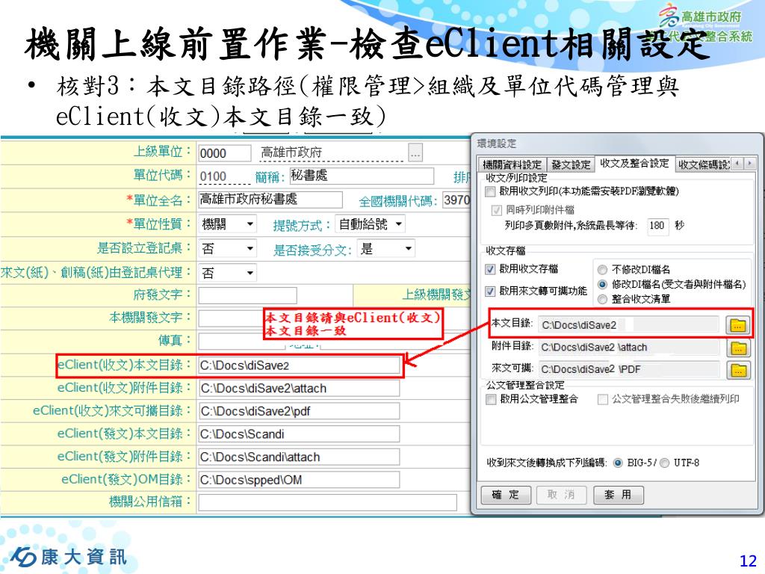Switch to 收文及整合設定 tab

tap(634, 163)
